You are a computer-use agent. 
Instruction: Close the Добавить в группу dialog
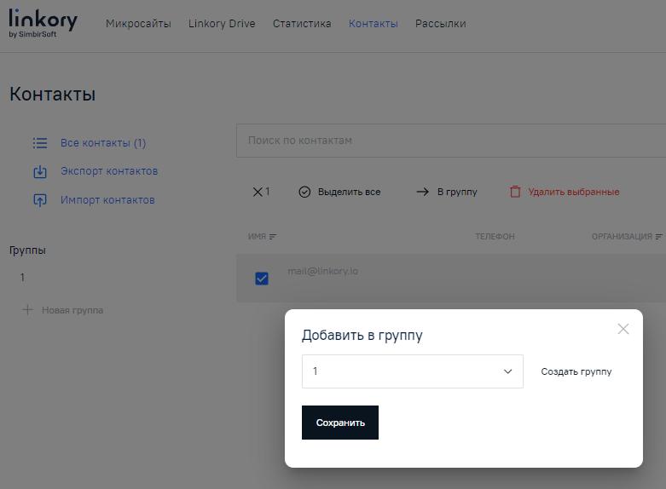click(x=623, y=329)
